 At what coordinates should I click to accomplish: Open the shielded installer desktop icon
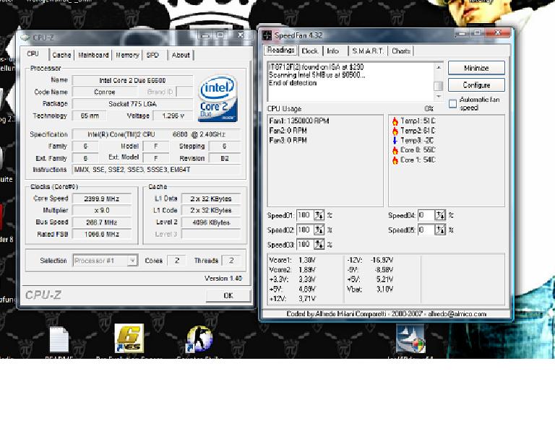pyautogui.click(x=410, y=339)
